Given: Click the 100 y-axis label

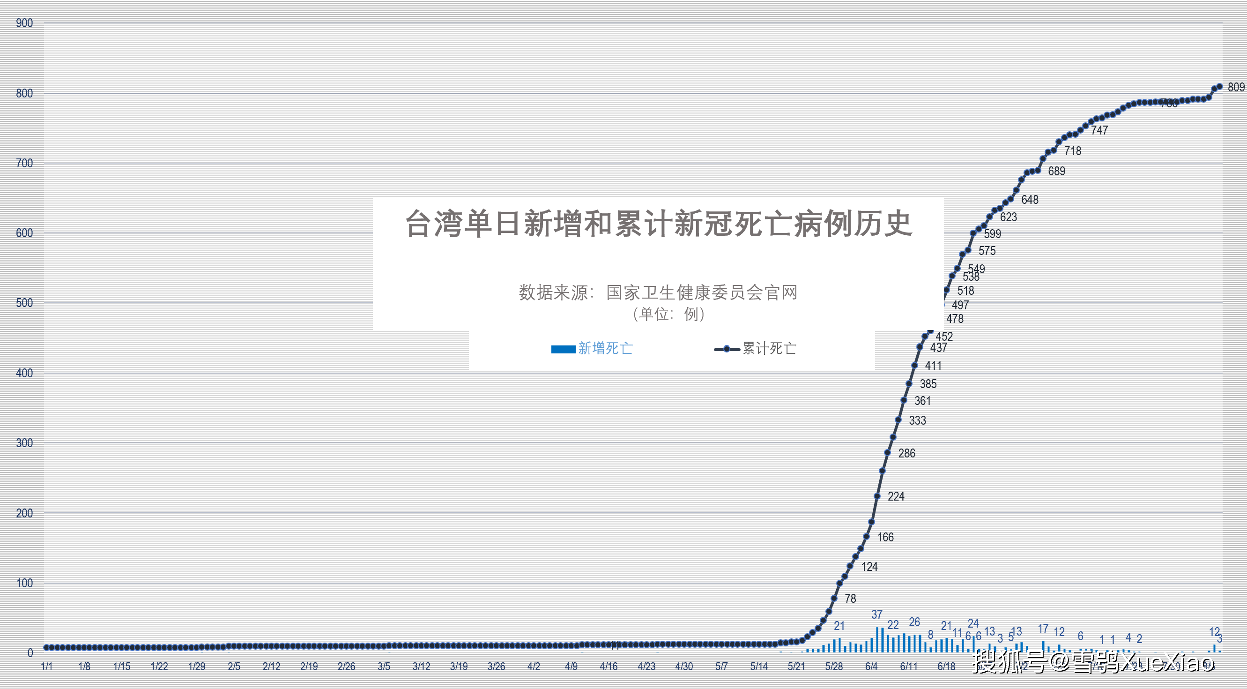Looking at the screenshot, I should (24, 583).
